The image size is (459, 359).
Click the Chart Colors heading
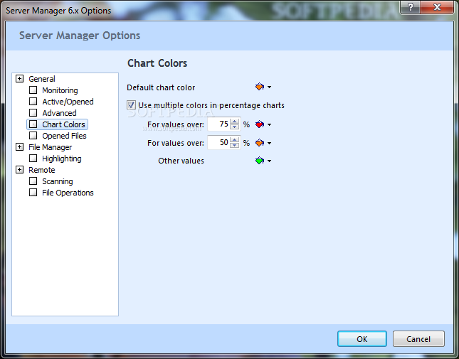point(157,63)
